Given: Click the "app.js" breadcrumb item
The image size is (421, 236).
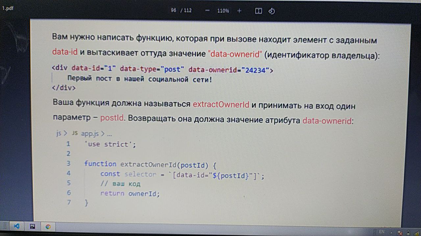Looking at the screenshot, I should tap(89, 134).
